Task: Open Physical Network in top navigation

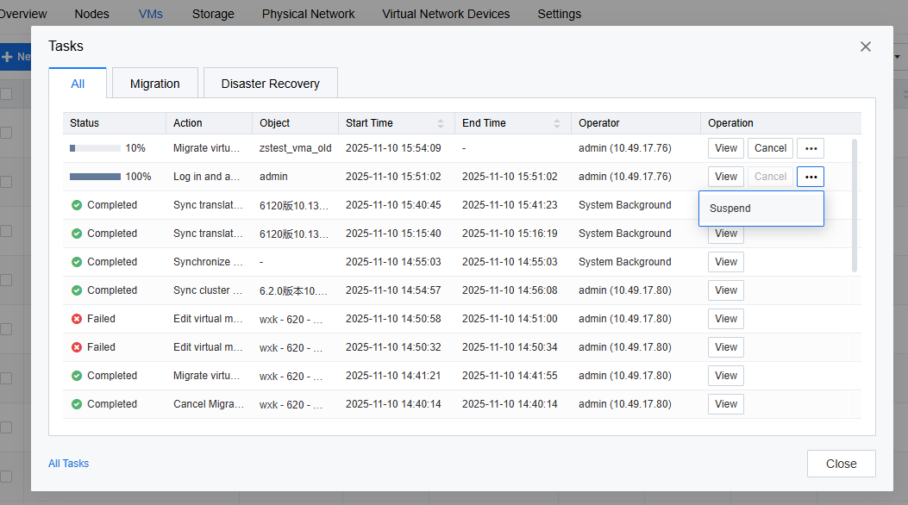Action: pyautogui.click(x=308, y=14)
